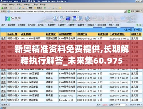Sort by 润滑部位 column header

[x=51, y=34]
